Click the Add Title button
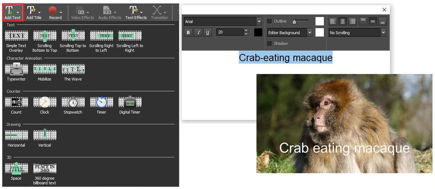Image resolution: width=435 pixels, height=189 pixels. point(34,13)
